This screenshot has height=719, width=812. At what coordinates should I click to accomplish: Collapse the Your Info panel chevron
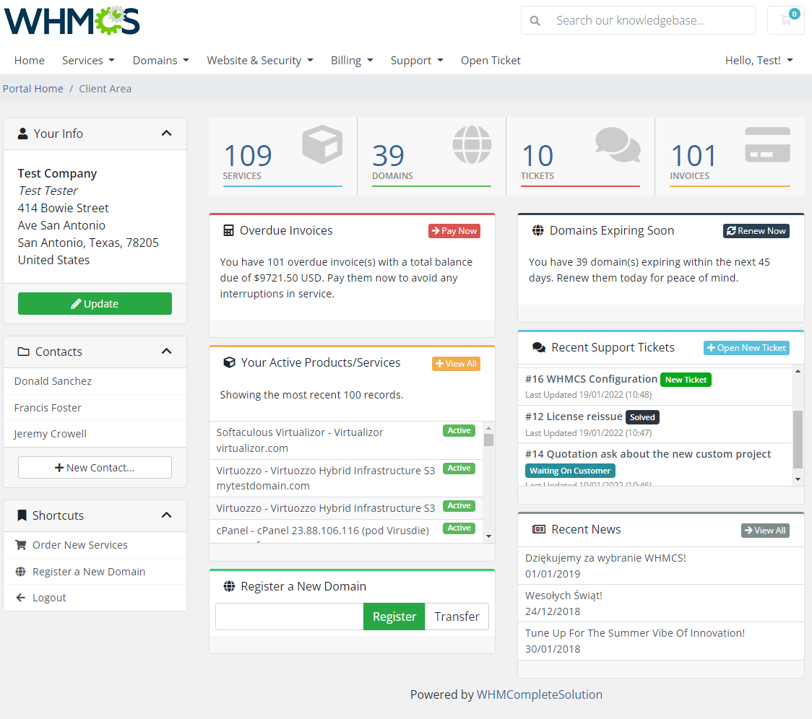[166, 133]
